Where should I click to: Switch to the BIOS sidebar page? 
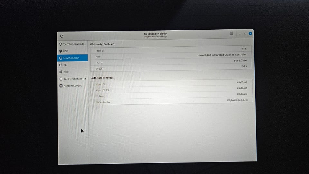72,72
